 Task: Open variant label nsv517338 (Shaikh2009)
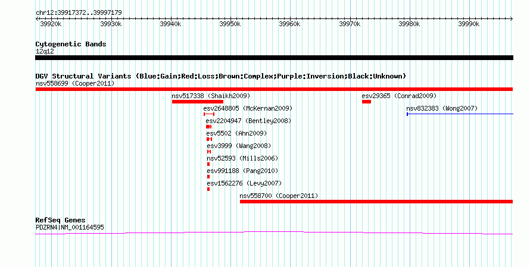[x=211, y=96]
